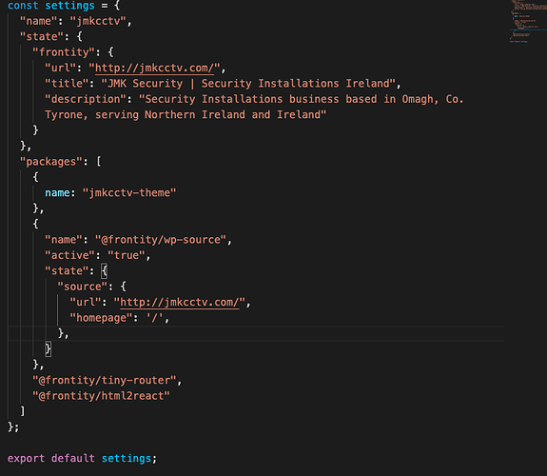Click the "@frontity/html2react" string

[101, 396]
